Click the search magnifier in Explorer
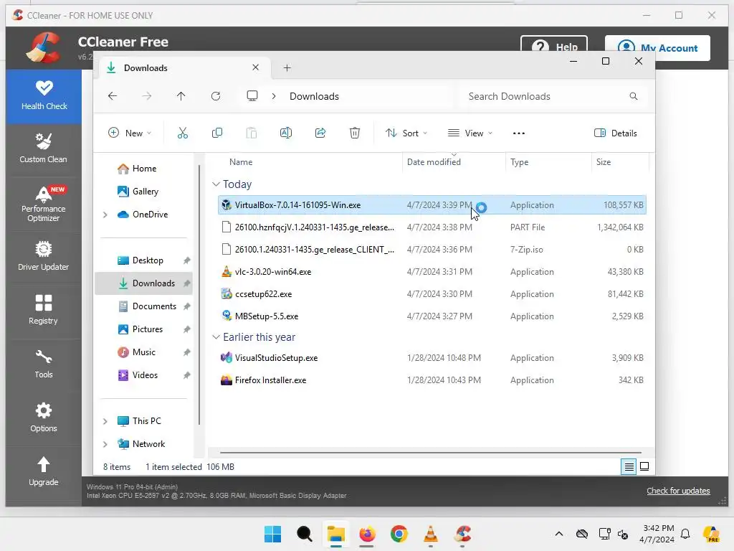 pyautogui.click(x=634, y=96)
